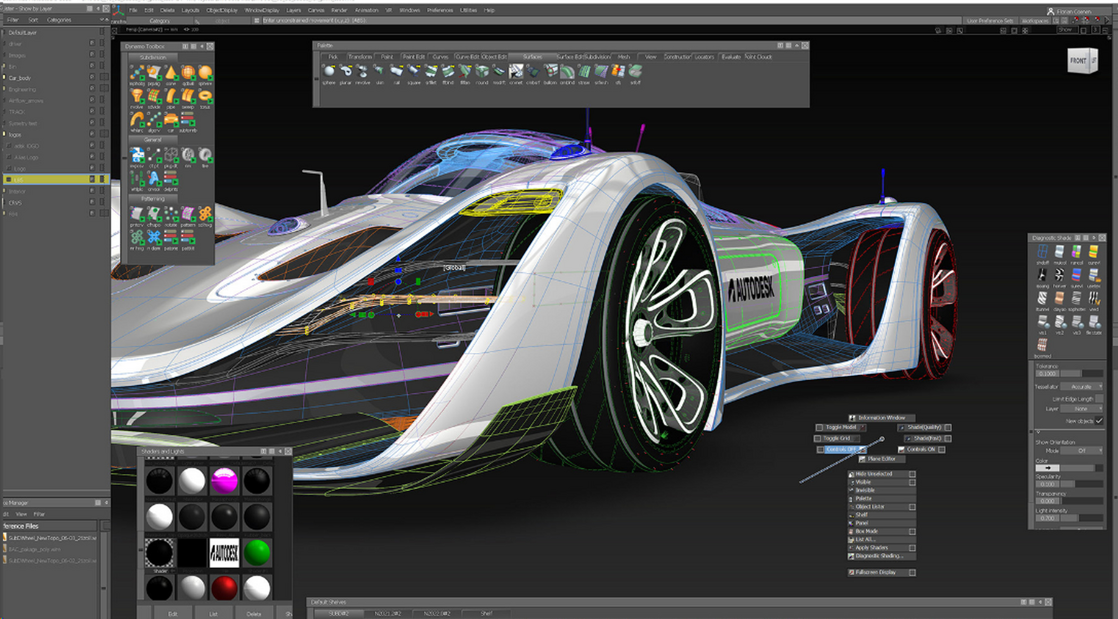The height and width of the screenshot is (619, 1118).
Task: Click the Delete button in Shaders and Lights
Action: (254, 614)
